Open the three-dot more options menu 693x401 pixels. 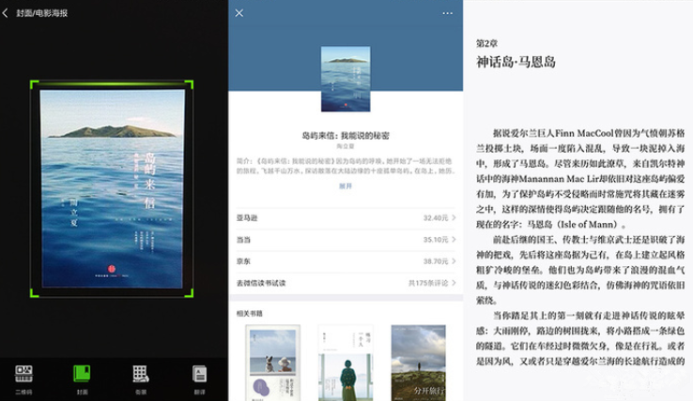point(447,13)
